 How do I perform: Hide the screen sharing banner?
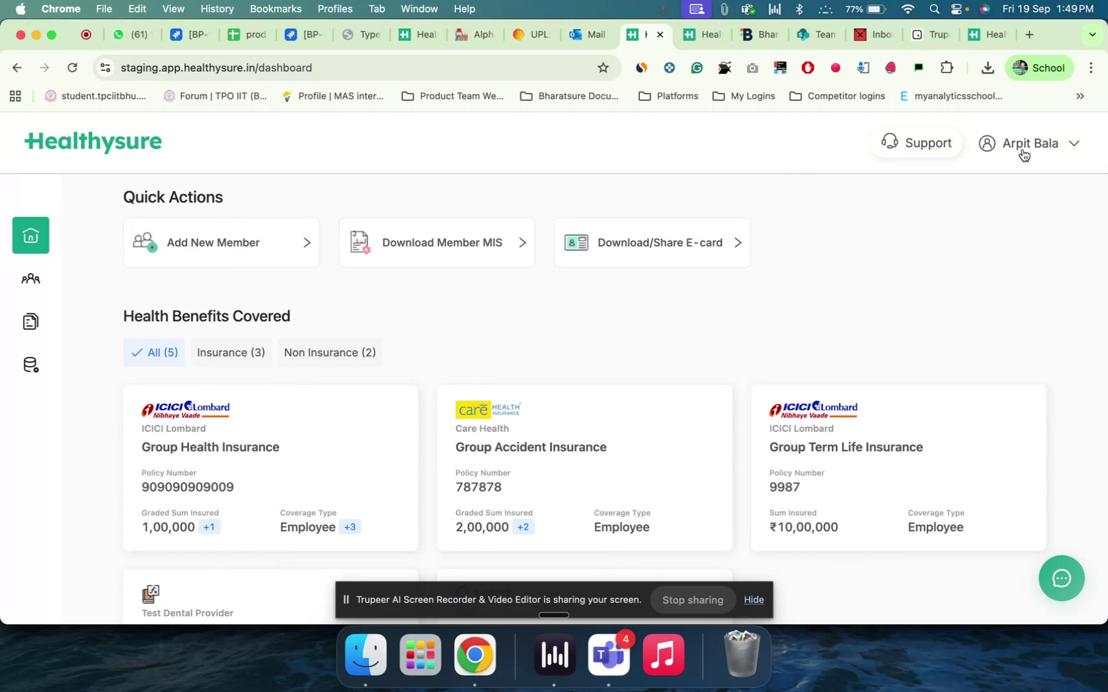753,600
